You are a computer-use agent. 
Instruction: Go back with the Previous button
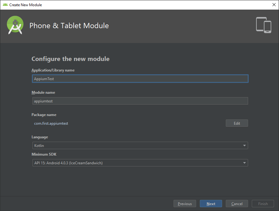pyautogui.click(x=185, y=204)
